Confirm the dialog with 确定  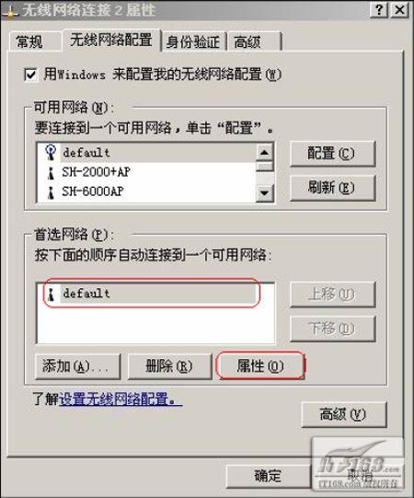coord(269,476)
